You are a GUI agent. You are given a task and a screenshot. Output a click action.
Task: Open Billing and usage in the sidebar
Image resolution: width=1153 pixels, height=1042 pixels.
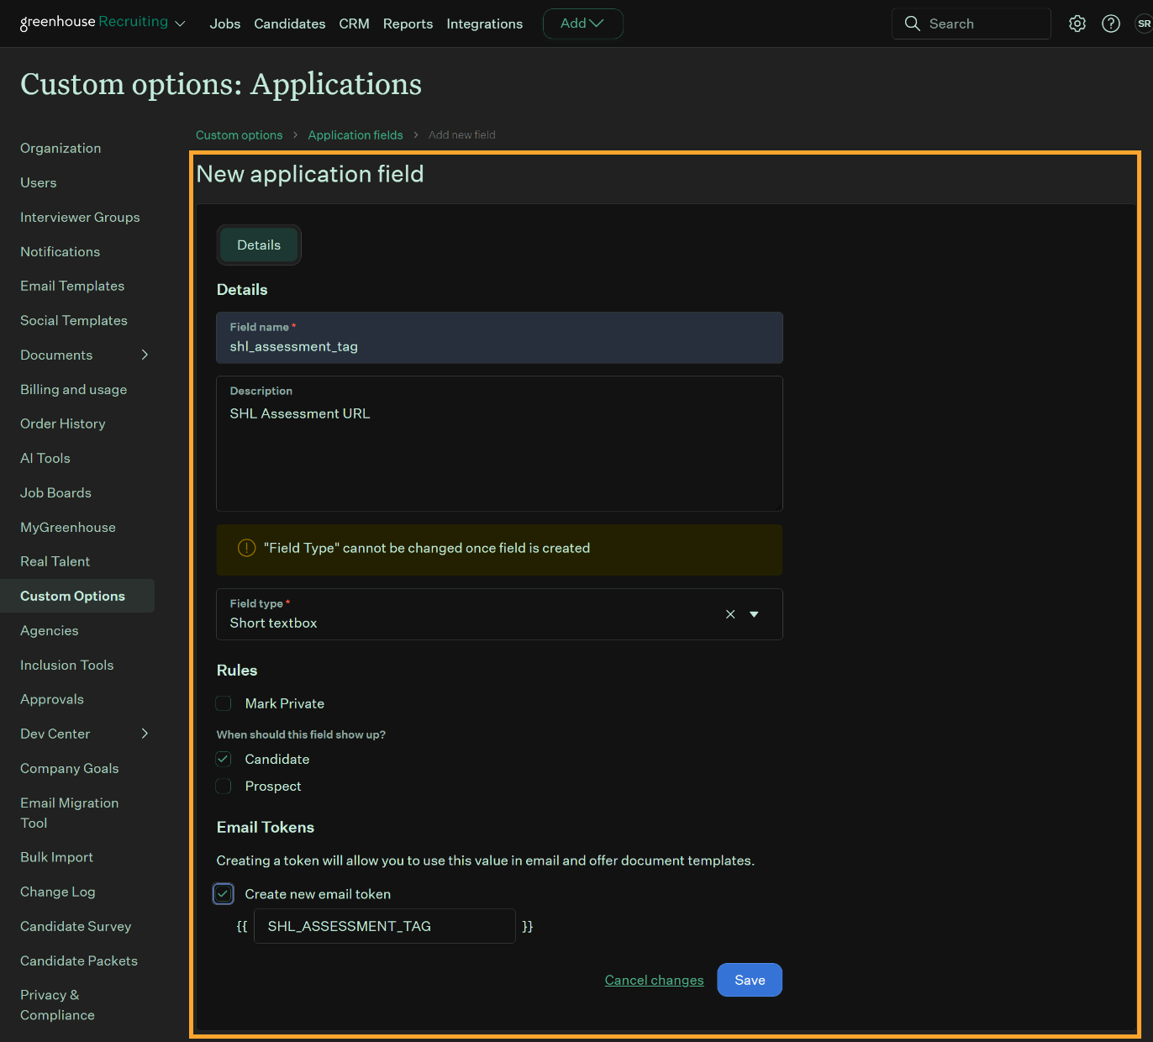[x=73, y=389]
